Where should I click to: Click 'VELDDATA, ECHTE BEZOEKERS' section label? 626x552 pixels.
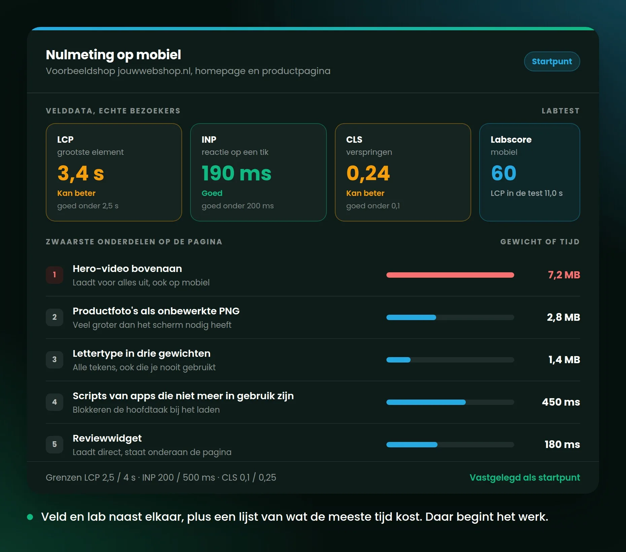coord(113,111)
